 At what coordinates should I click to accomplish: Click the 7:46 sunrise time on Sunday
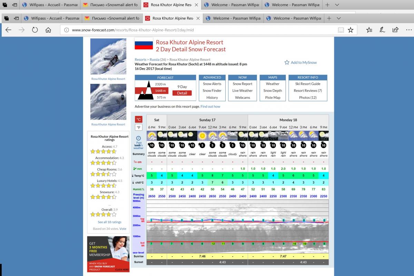point(202,256)
